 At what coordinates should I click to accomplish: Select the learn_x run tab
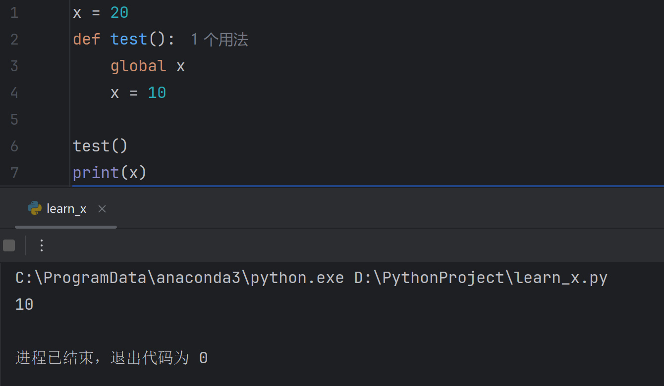[66, 209]
